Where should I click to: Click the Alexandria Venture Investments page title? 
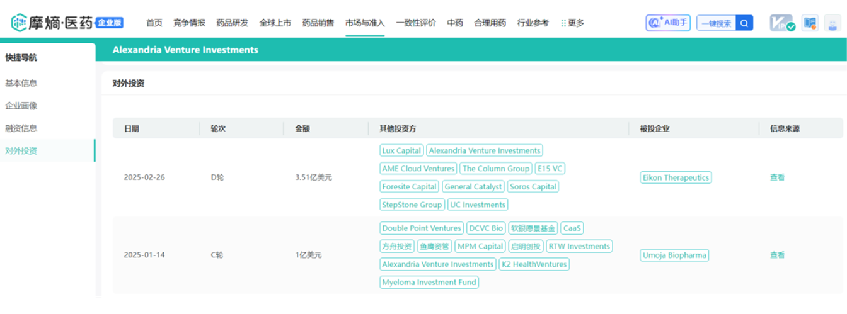click(x=185, y=50)
